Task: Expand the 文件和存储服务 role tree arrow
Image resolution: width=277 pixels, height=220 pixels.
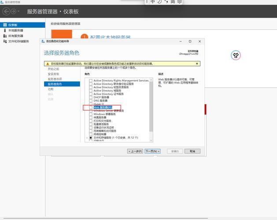Action: [87, 138]
